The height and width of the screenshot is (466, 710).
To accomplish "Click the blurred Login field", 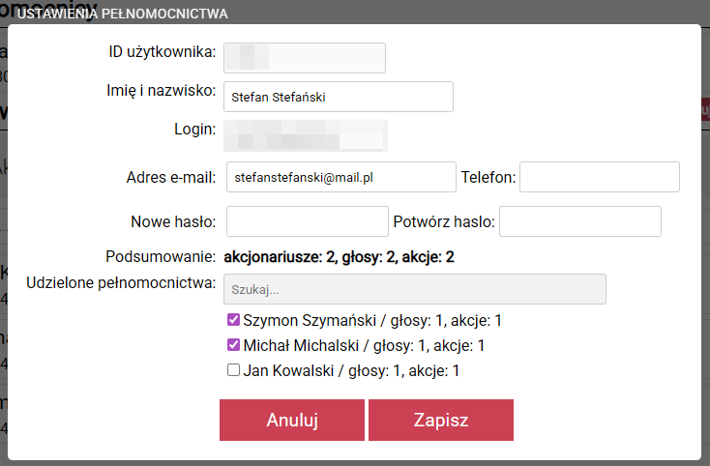I will (x=305, y=135).
